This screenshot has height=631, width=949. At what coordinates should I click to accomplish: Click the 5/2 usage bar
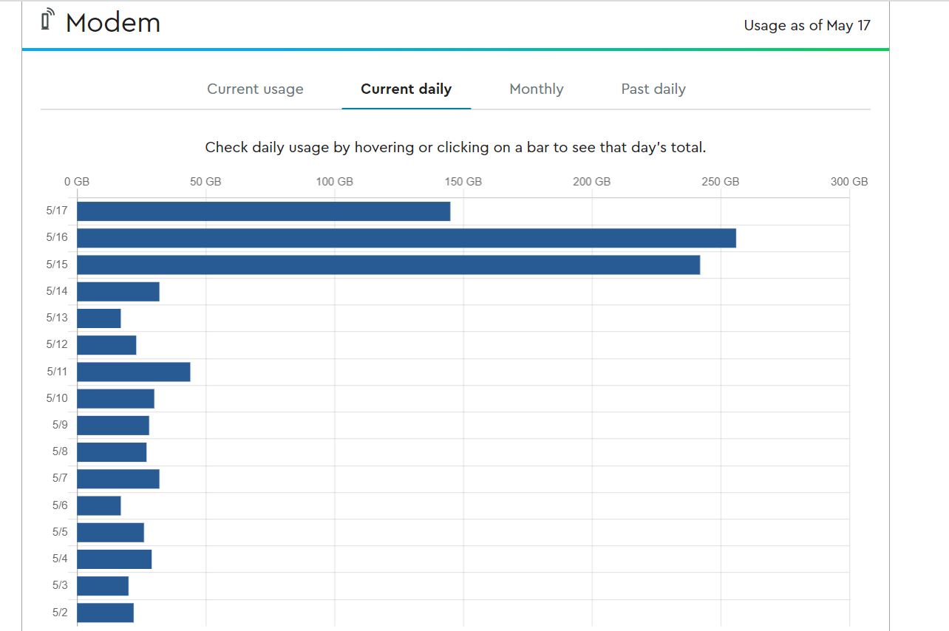click(105, 613)
